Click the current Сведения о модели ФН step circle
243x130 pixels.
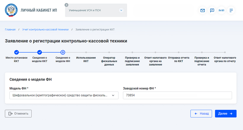(63, 52)
